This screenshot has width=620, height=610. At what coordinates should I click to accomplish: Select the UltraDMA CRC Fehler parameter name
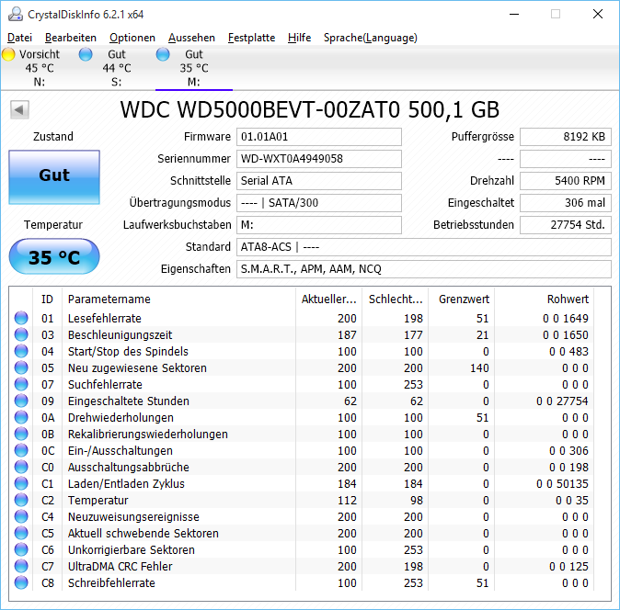[121, 567]
